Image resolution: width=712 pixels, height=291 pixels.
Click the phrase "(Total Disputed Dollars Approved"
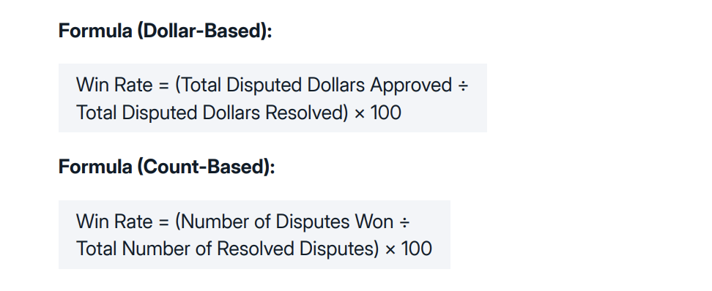[x=314, y=86]
